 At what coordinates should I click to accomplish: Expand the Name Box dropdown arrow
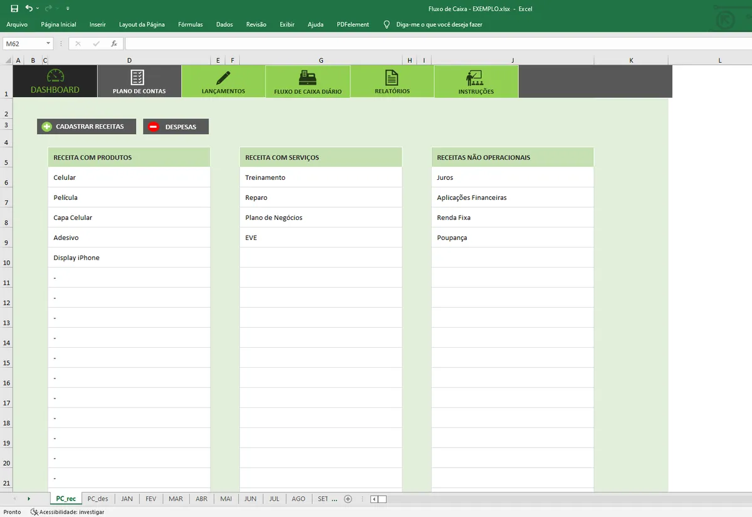point(48,44)
